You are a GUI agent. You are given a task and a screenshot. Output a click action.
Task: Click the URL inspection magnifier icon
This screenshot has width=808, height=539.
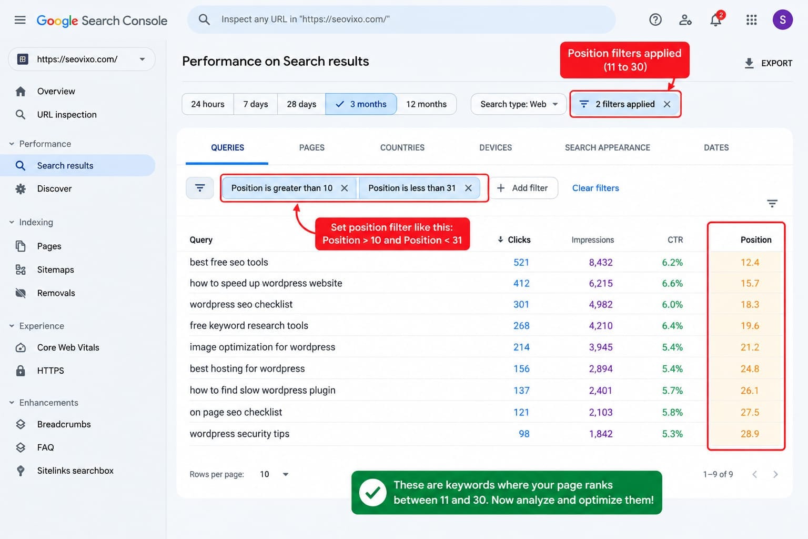click(x=21, y=115)
